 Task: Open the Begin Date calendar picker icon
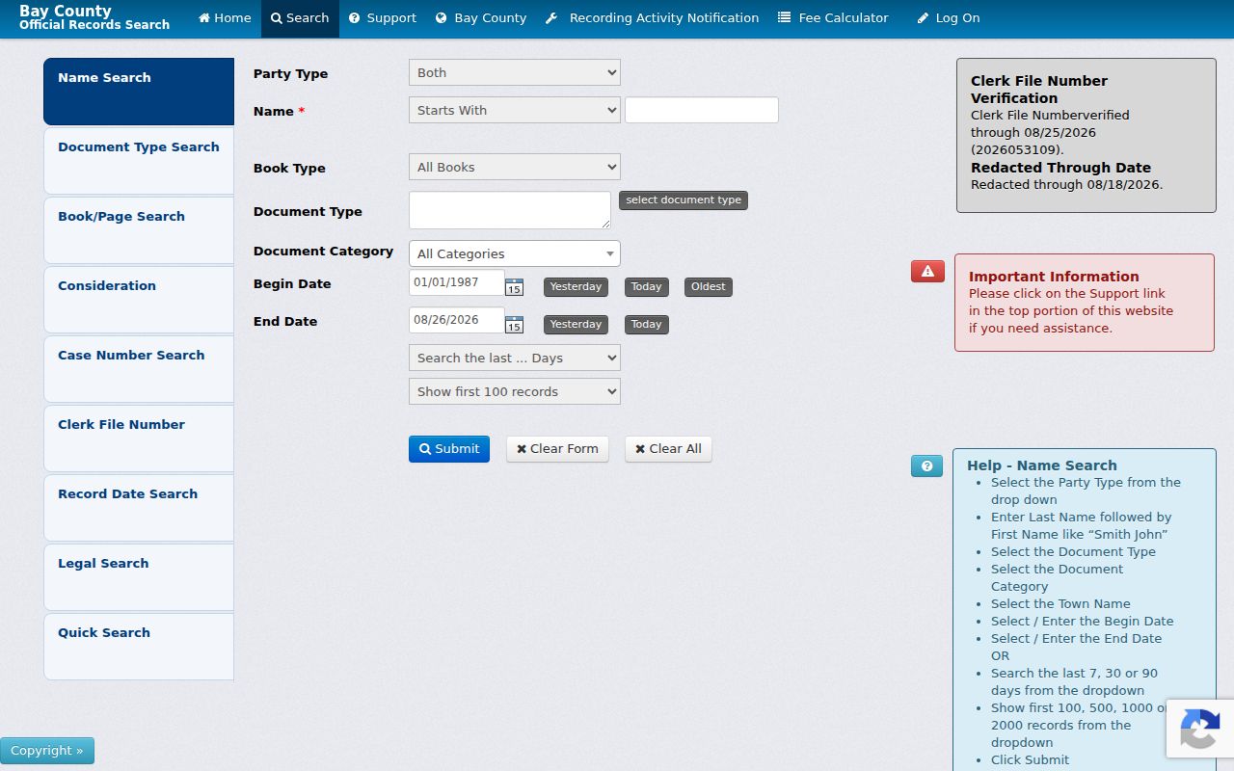(514, 287)
